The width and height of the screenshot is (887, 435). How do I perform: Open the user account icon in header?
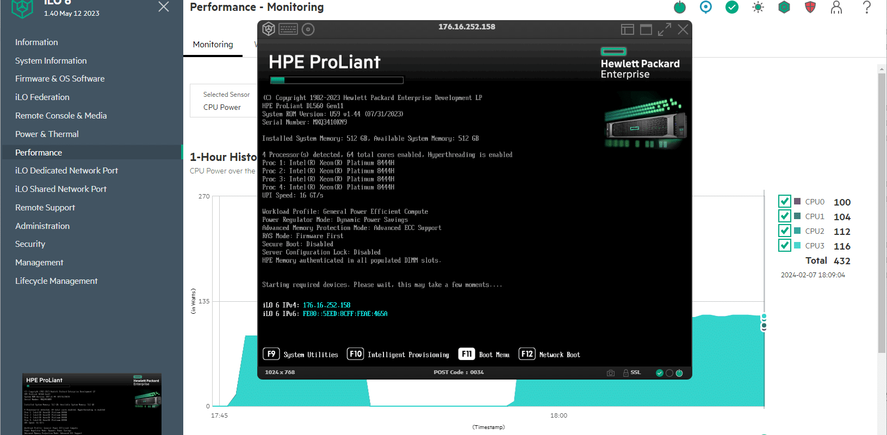836,7
